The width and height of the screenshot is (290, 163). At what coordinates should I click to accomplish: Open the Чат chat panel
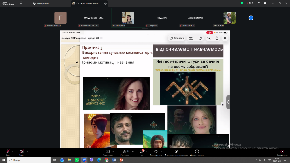(x=142, y=153)
